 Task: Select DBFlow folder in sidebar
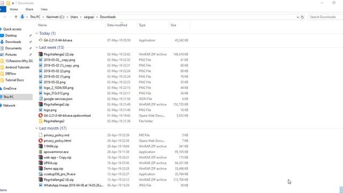click(11, 74)
